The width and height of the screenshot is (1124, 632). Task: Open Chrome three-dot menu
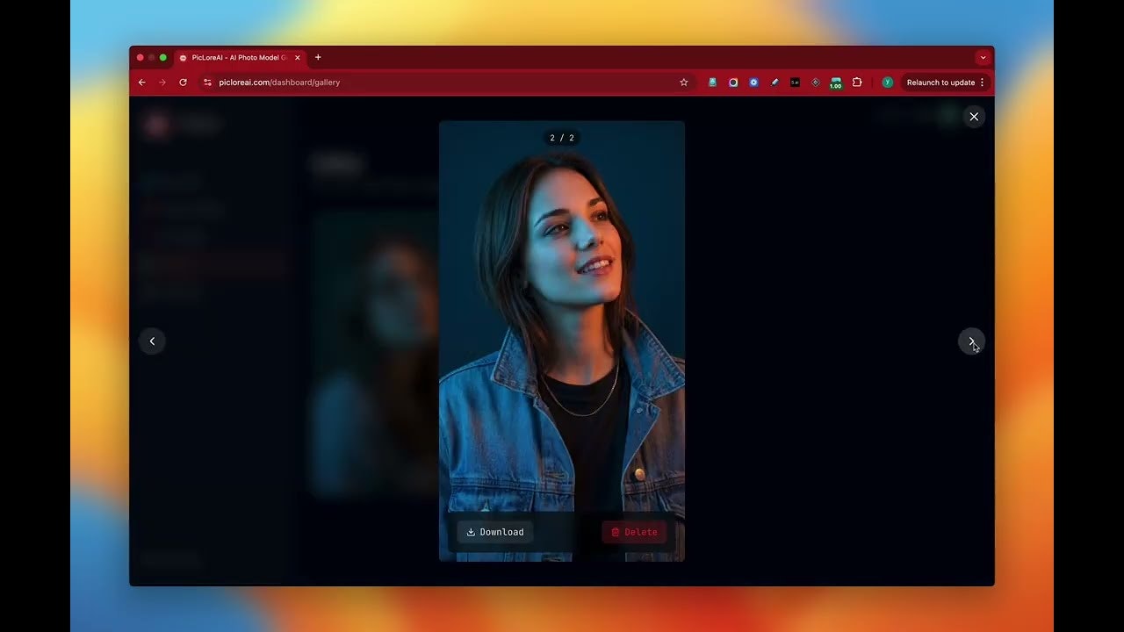pyautogui.click(x=983, y=83)
